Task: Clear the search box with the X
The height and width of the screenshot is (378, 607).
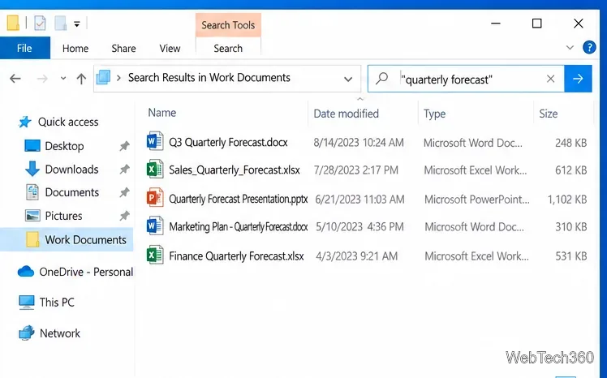Action: [550, 79]
